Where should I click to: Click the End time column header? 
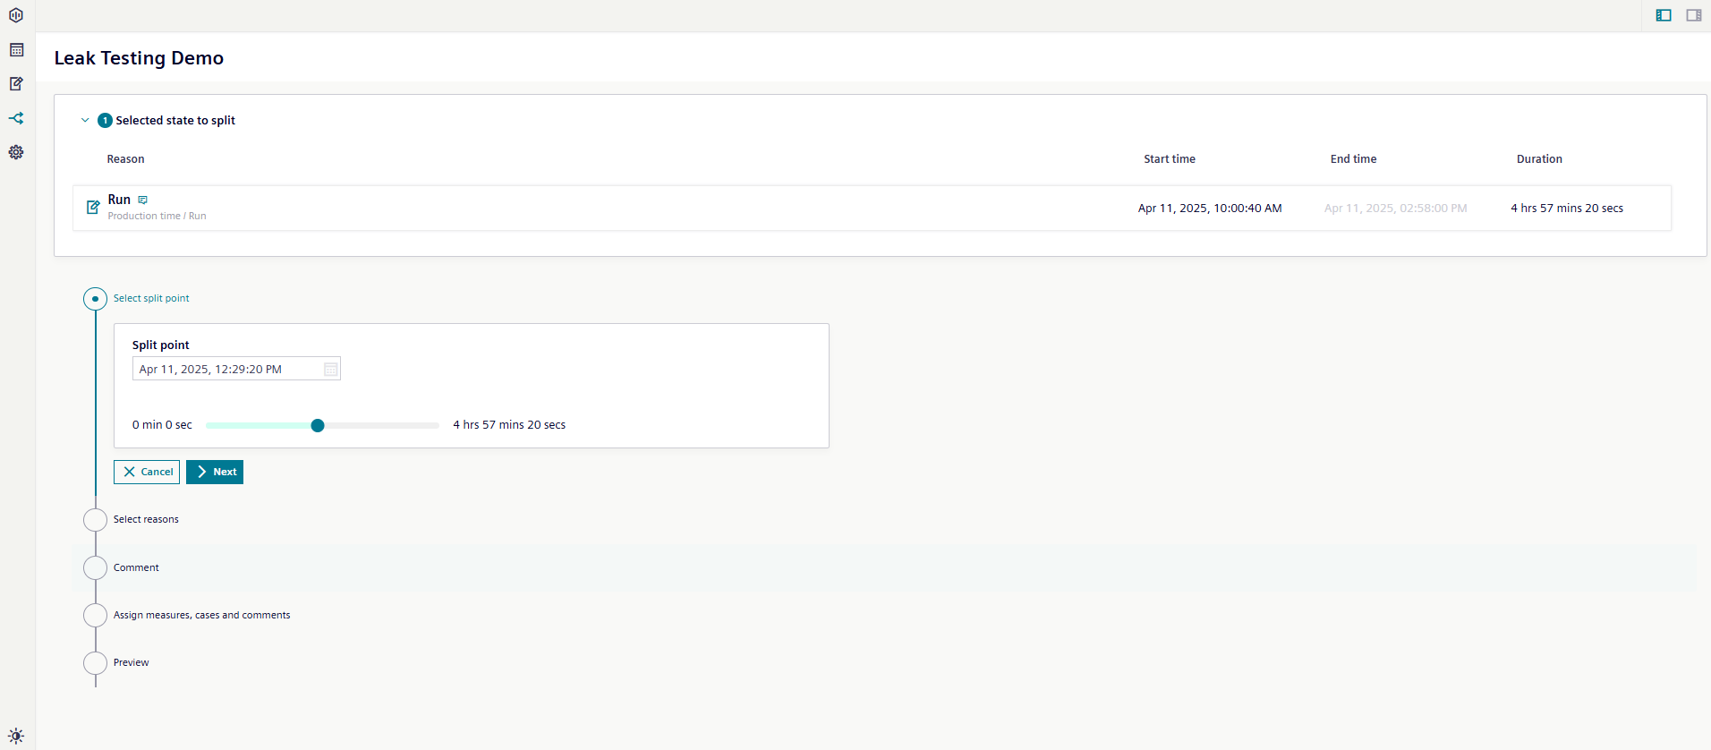pyautogui.click(x=1353, y=159)
